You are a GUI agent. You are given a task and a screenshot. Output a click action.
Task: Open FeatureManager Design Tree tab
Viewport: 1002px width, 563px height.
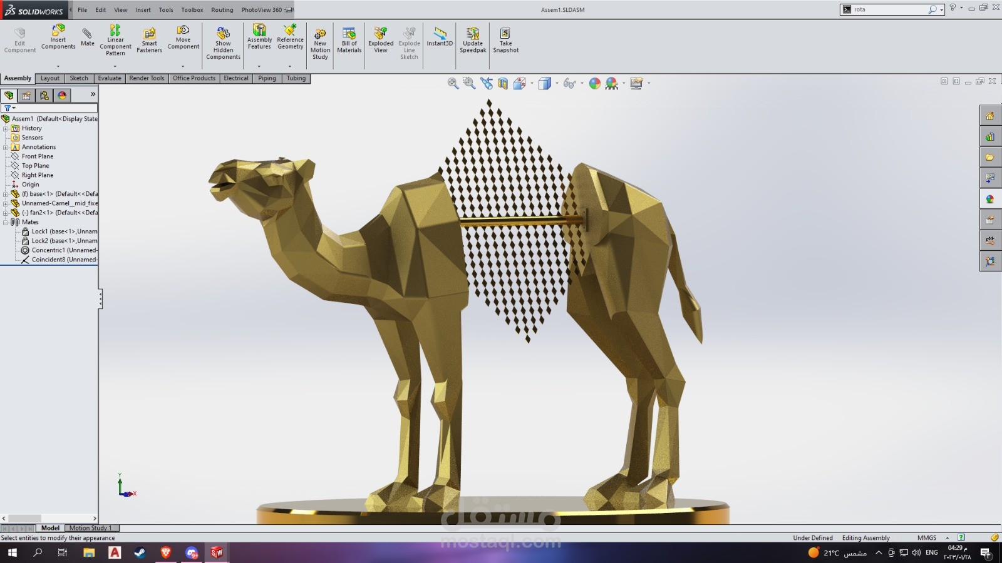click(9, 96)
